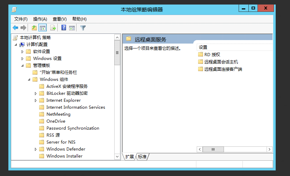The image size is (290, 176).
Task: Collapse the 管理模板 tree node
Action: tap(23, 66)
